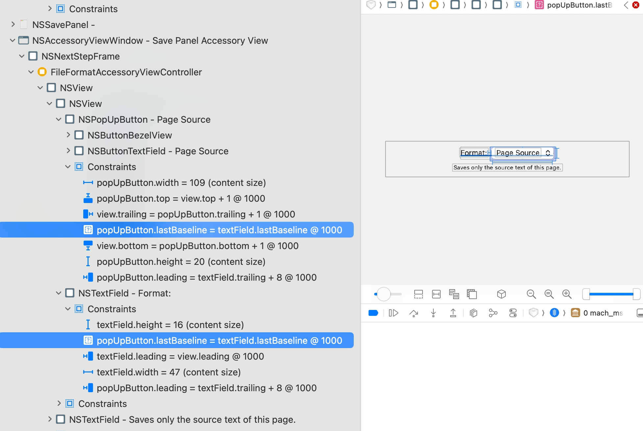Screen dimensions: 643x431
Task: Open Adjust View Mode icon
Action: pos(454,294)
